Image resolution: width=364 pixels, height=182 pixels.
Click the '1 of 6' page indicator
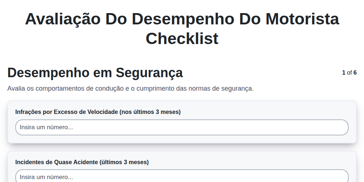349,73
